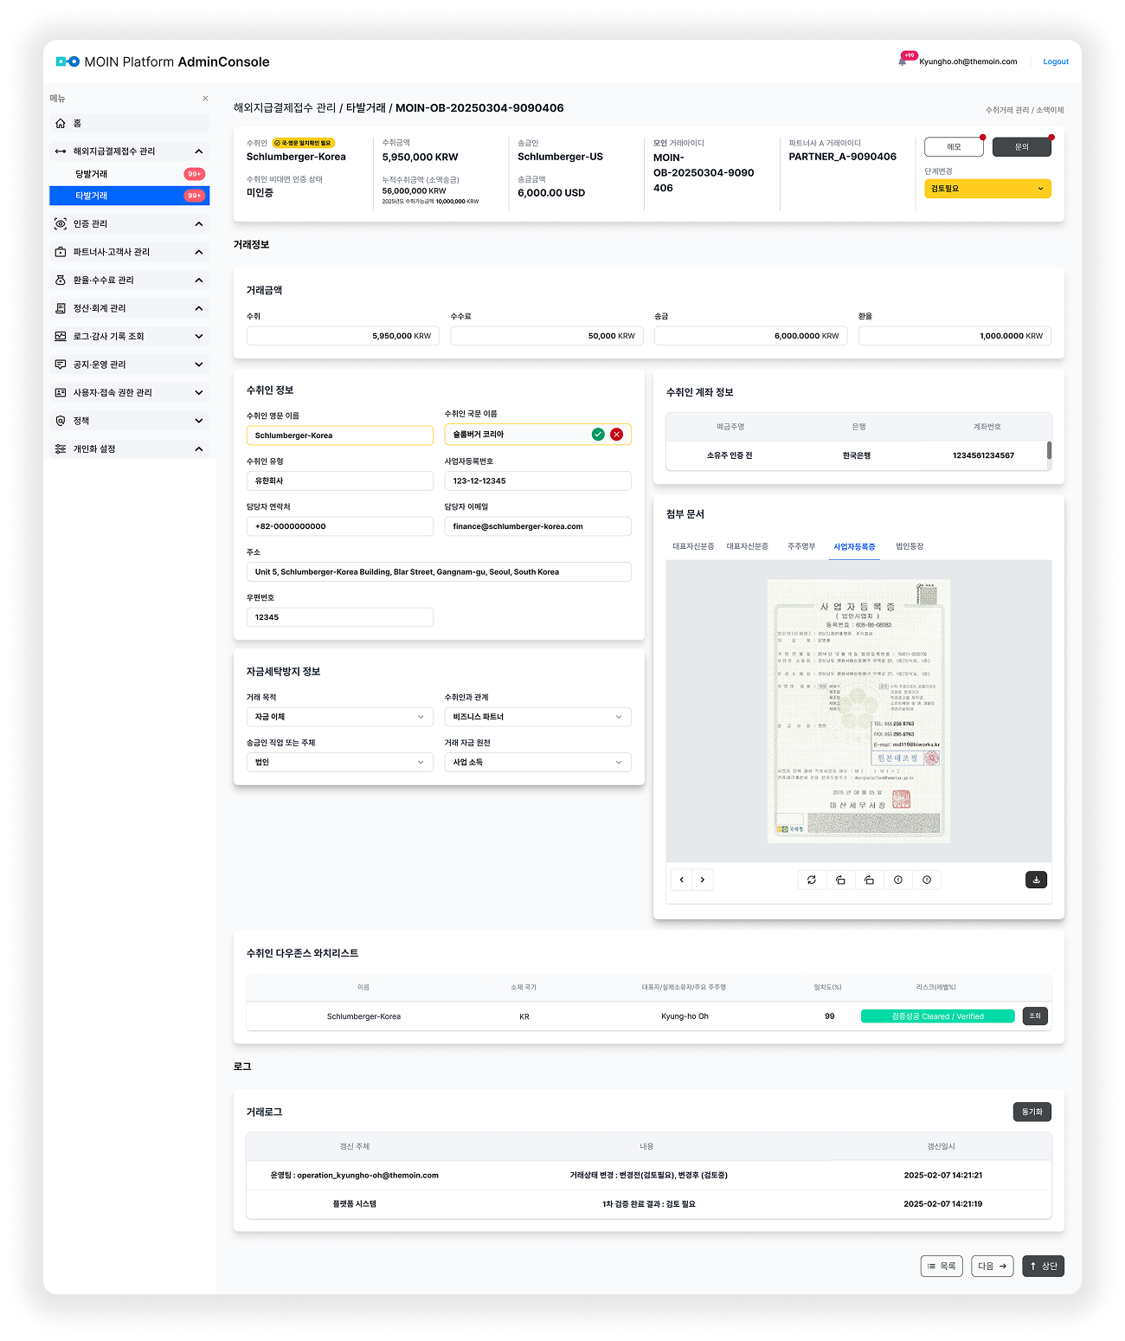The height and width of the screenshot is (1341, 1125).
Task: Open the 거래 목적 dropdown
Action: coord(339,717)
